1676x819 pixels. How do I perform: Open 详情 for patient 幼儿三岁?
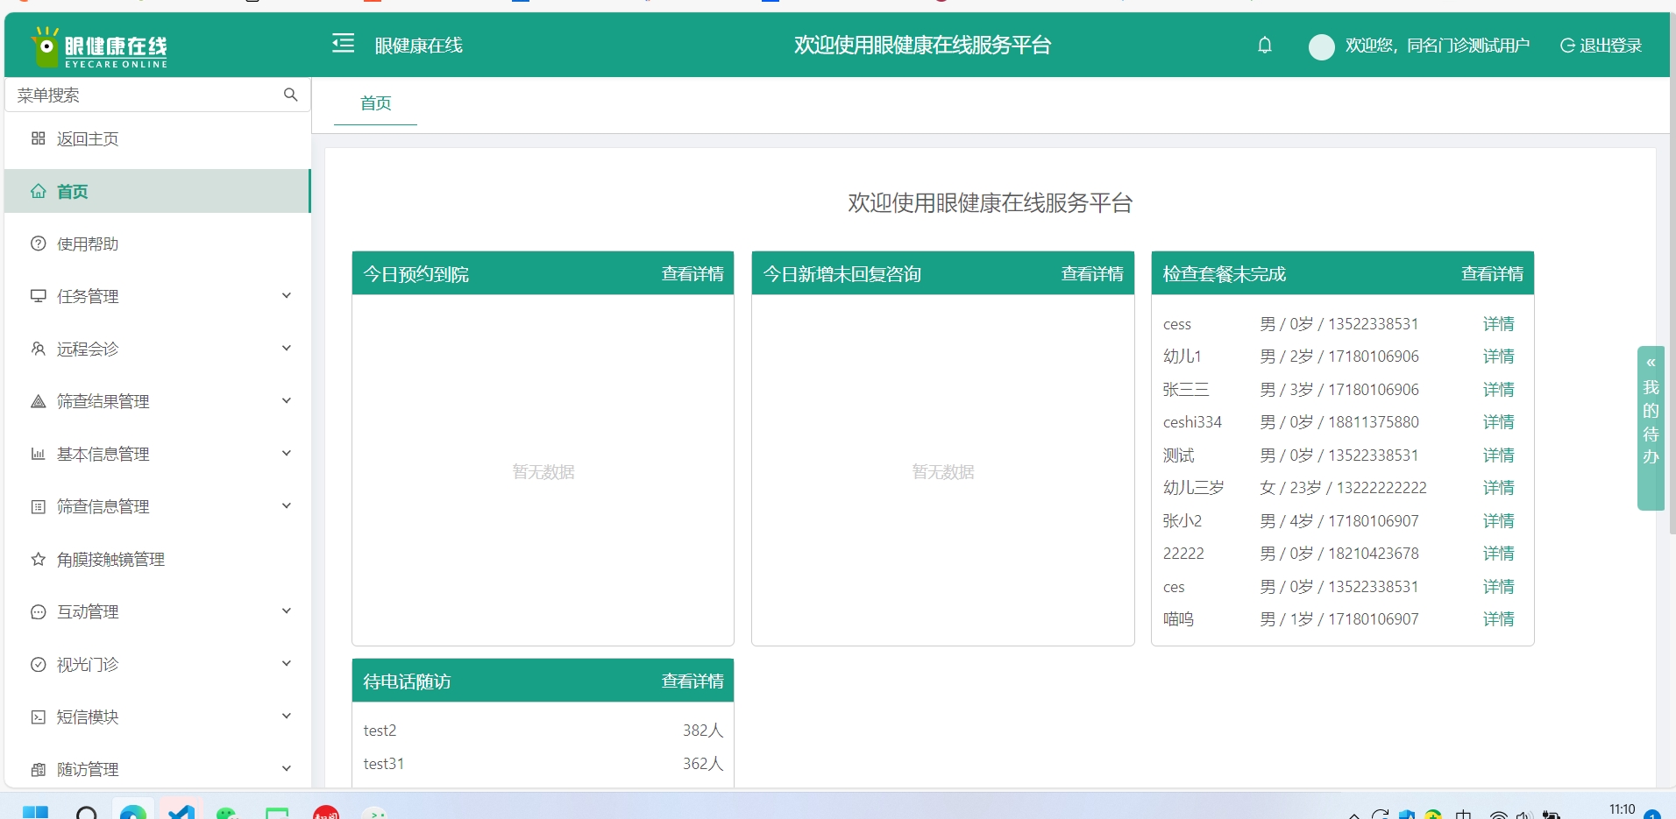1499,488
